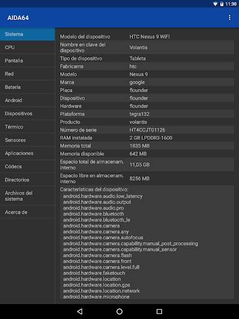Select android.hardware.camera.level.full entry

(x=101, y=267)
